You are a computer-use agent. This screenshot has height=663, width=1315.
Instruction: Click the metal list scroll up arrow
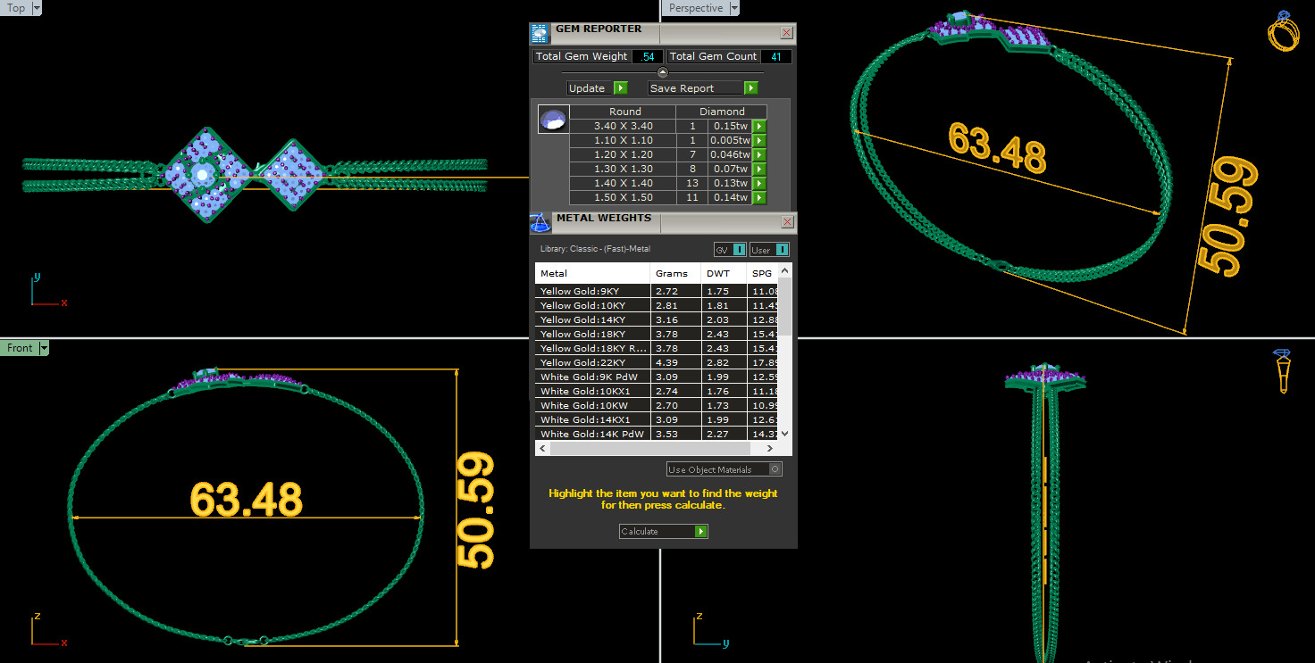coord(784,270)
